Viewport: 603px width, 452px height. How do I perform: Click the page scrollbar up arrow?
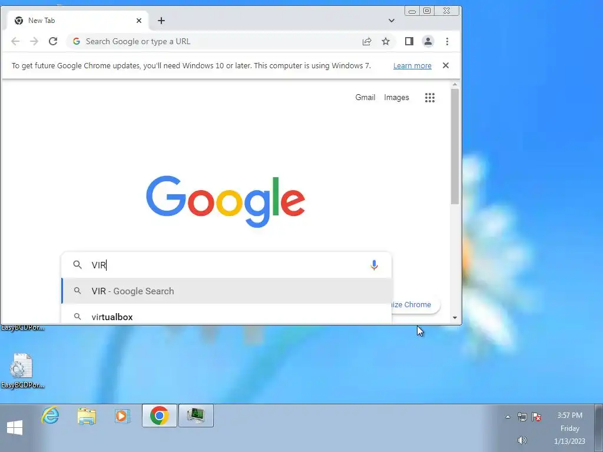pos(455,84)
